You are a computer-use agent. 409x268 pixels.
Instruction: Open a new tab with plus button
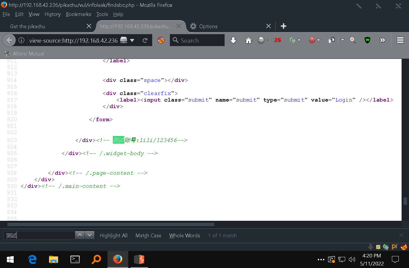(283, 26)
